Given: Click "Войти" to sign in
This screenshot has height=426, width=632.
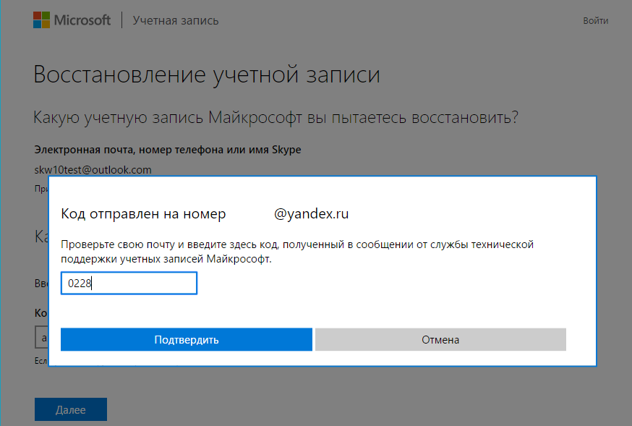Looking at the screenshot, I should 595,21.
